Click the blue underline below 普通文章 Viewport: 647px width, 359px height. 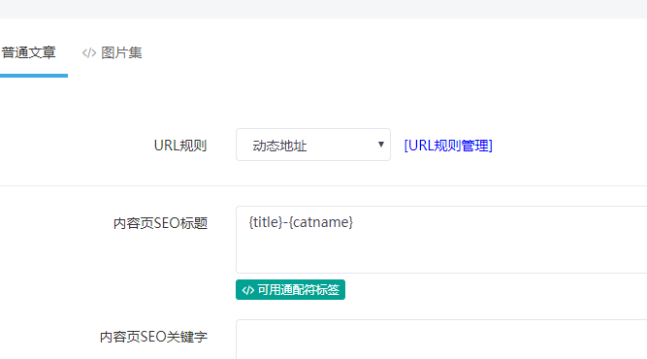pyautogui.click(x=34, y=76)
